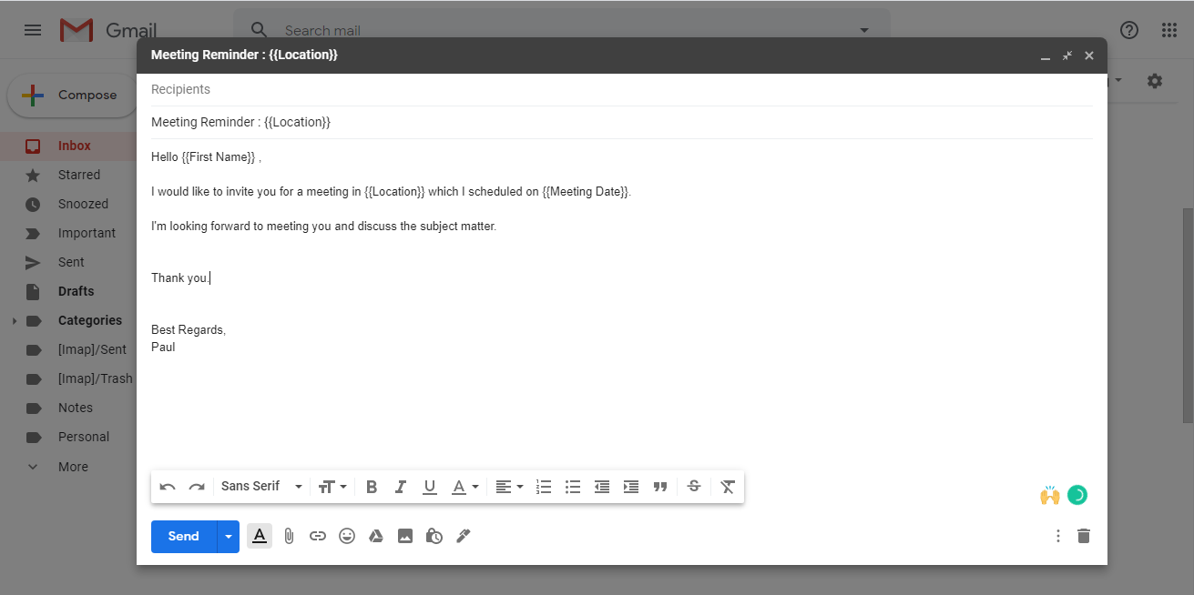
Task: Toggle italic formatting
Action: [x=401, y=487]
